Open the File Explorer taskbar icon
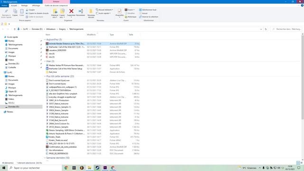 (x=89, y=168)
